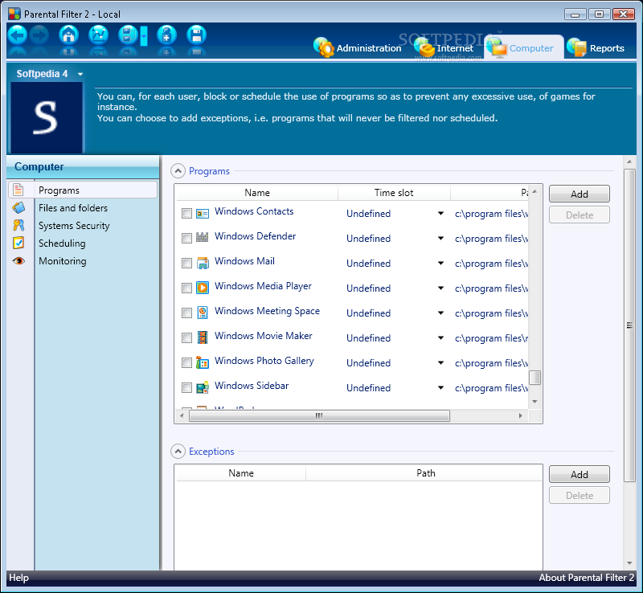Viewport: 643px width, 593px height.
Task: Click the add user toolbar icon
Action: [166, 35]
